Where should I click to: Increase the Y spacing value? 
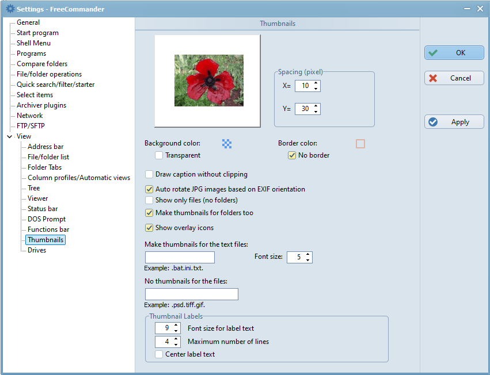tap(316, 106)
